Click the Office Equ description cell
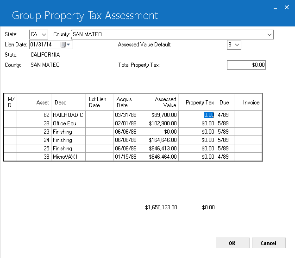295x258 pixels. click(68, 123)
